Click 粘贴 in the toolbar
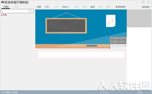The width and height of the screenshot is (152, 94). point(92,7)
